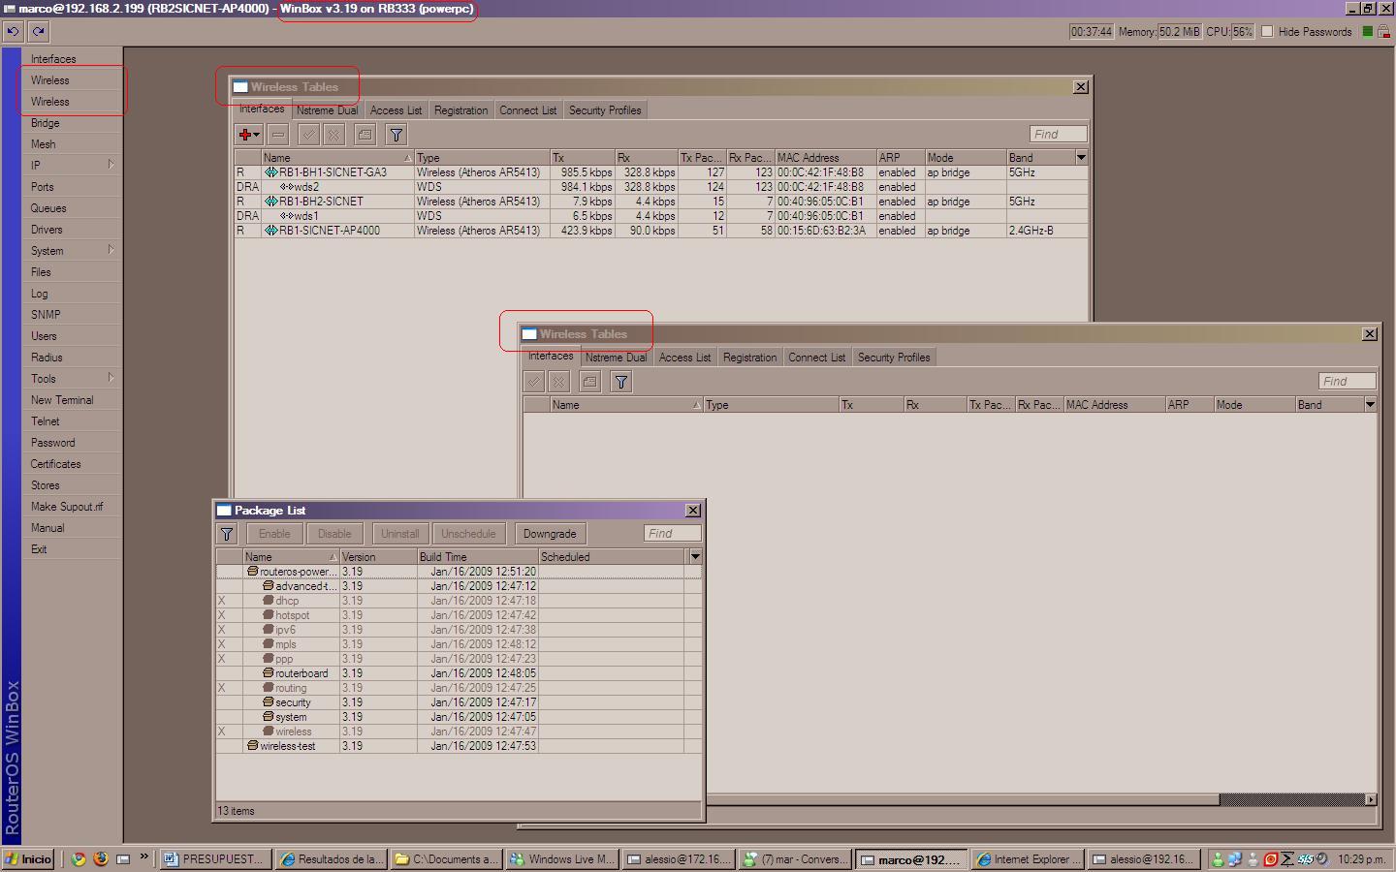
Task: Switch to Registration tab in populated Wireless Tables
Action: (x=461, y=110)
